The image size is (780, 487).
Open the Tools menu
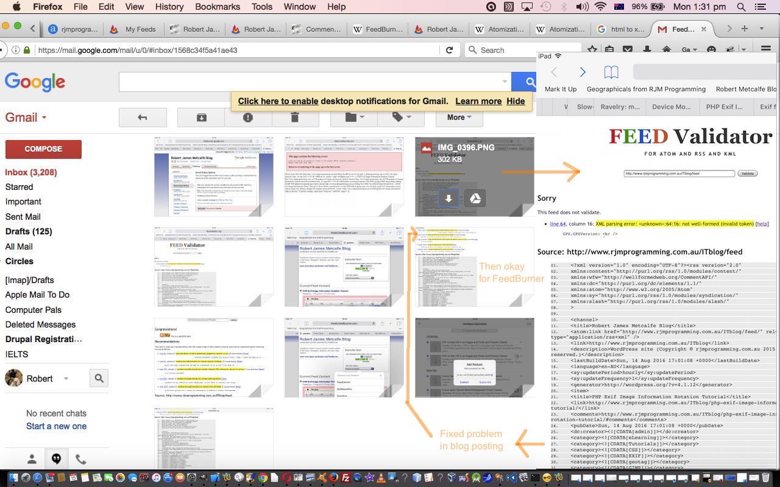(x=262, y=7)
